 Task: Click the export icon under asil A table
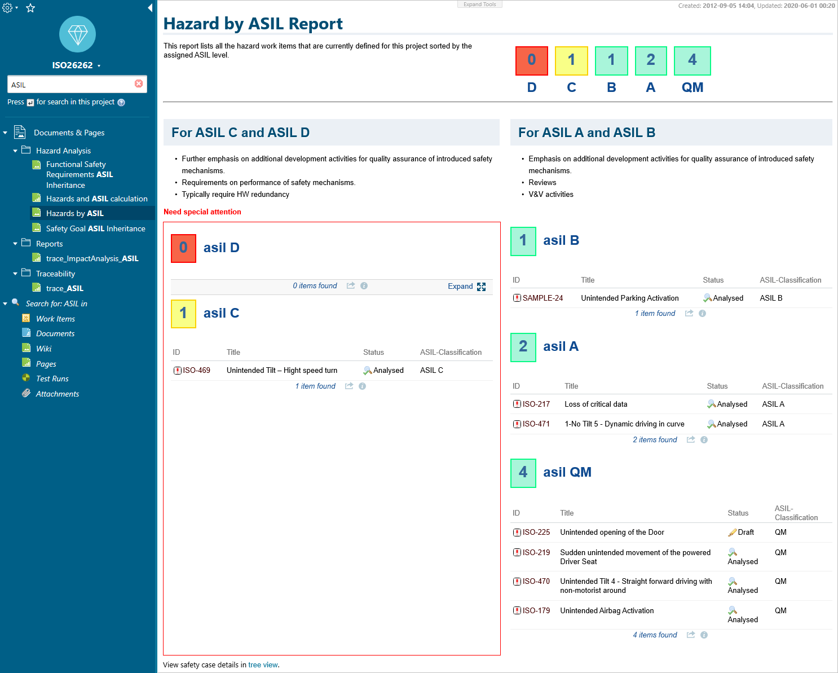691,439
